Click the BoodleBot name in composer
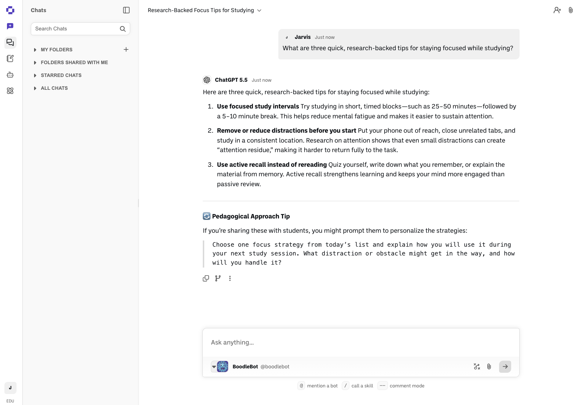The image size is (579, 405). coord(245,367)
